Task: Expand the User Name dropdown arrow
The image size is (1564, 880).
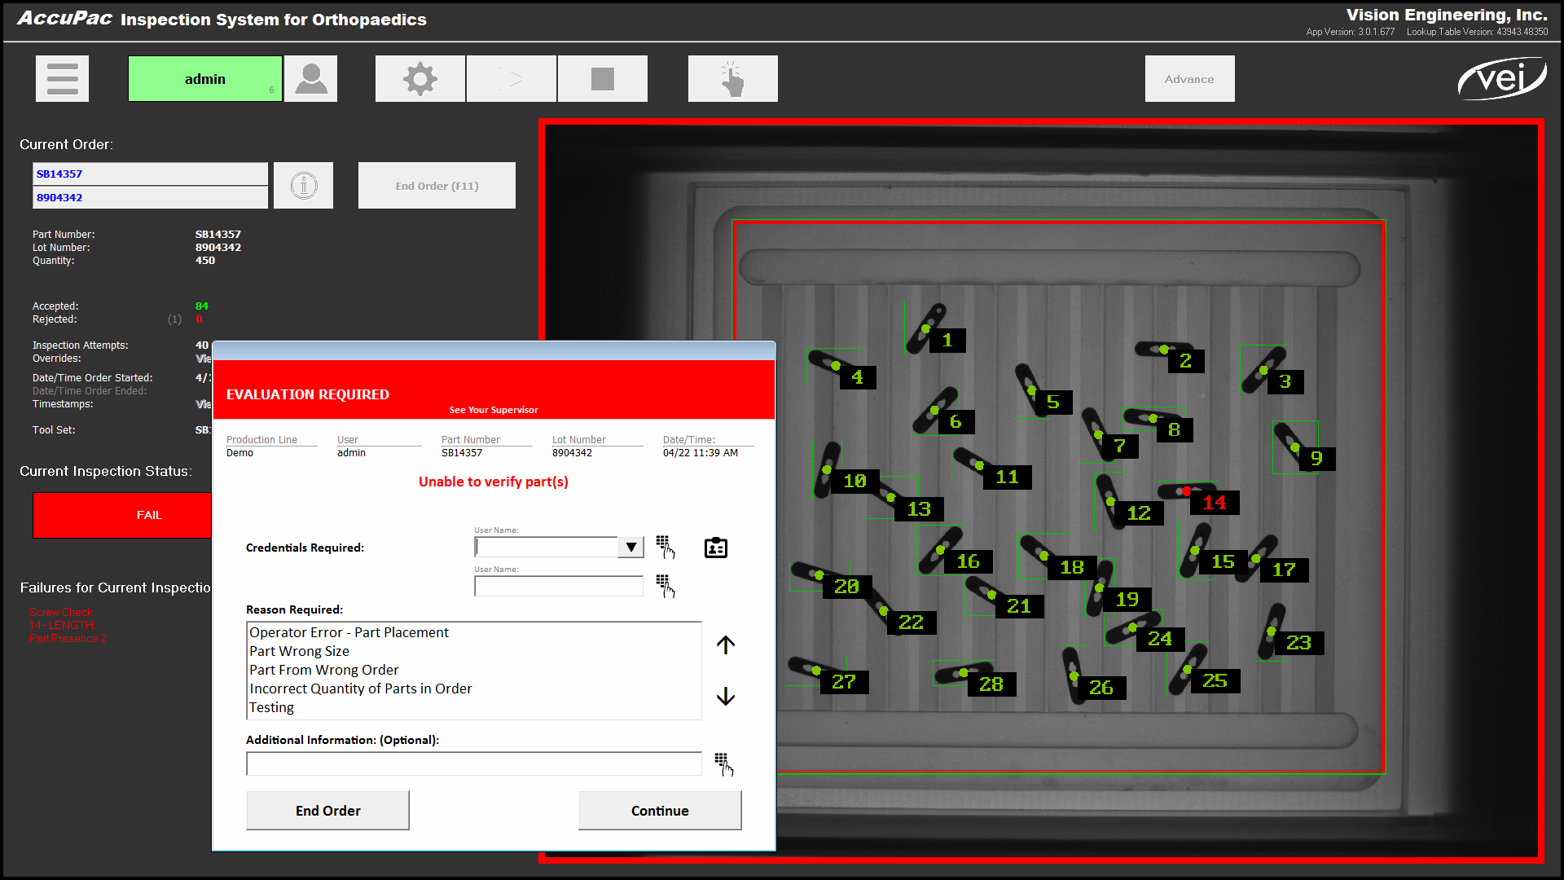Action: coord(630,548)
